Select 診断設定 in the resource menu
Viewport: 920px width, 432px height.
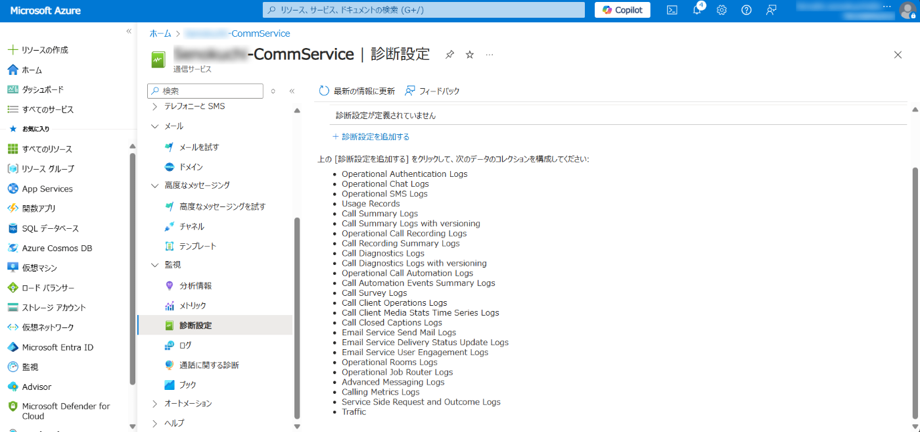pyautogui.click(x=215, y=325)
